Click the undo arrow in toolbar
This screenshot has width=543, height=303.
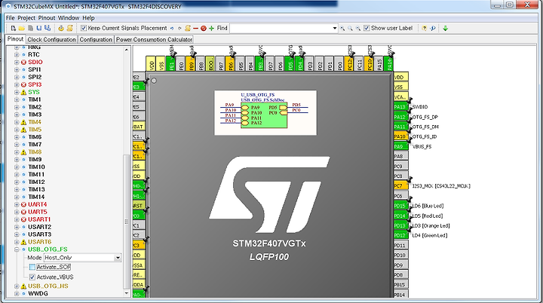point(172,29)
